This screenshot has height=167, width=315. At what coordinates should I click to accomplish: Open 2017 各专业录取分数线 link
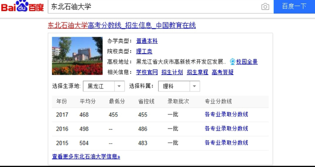[226, 114]
